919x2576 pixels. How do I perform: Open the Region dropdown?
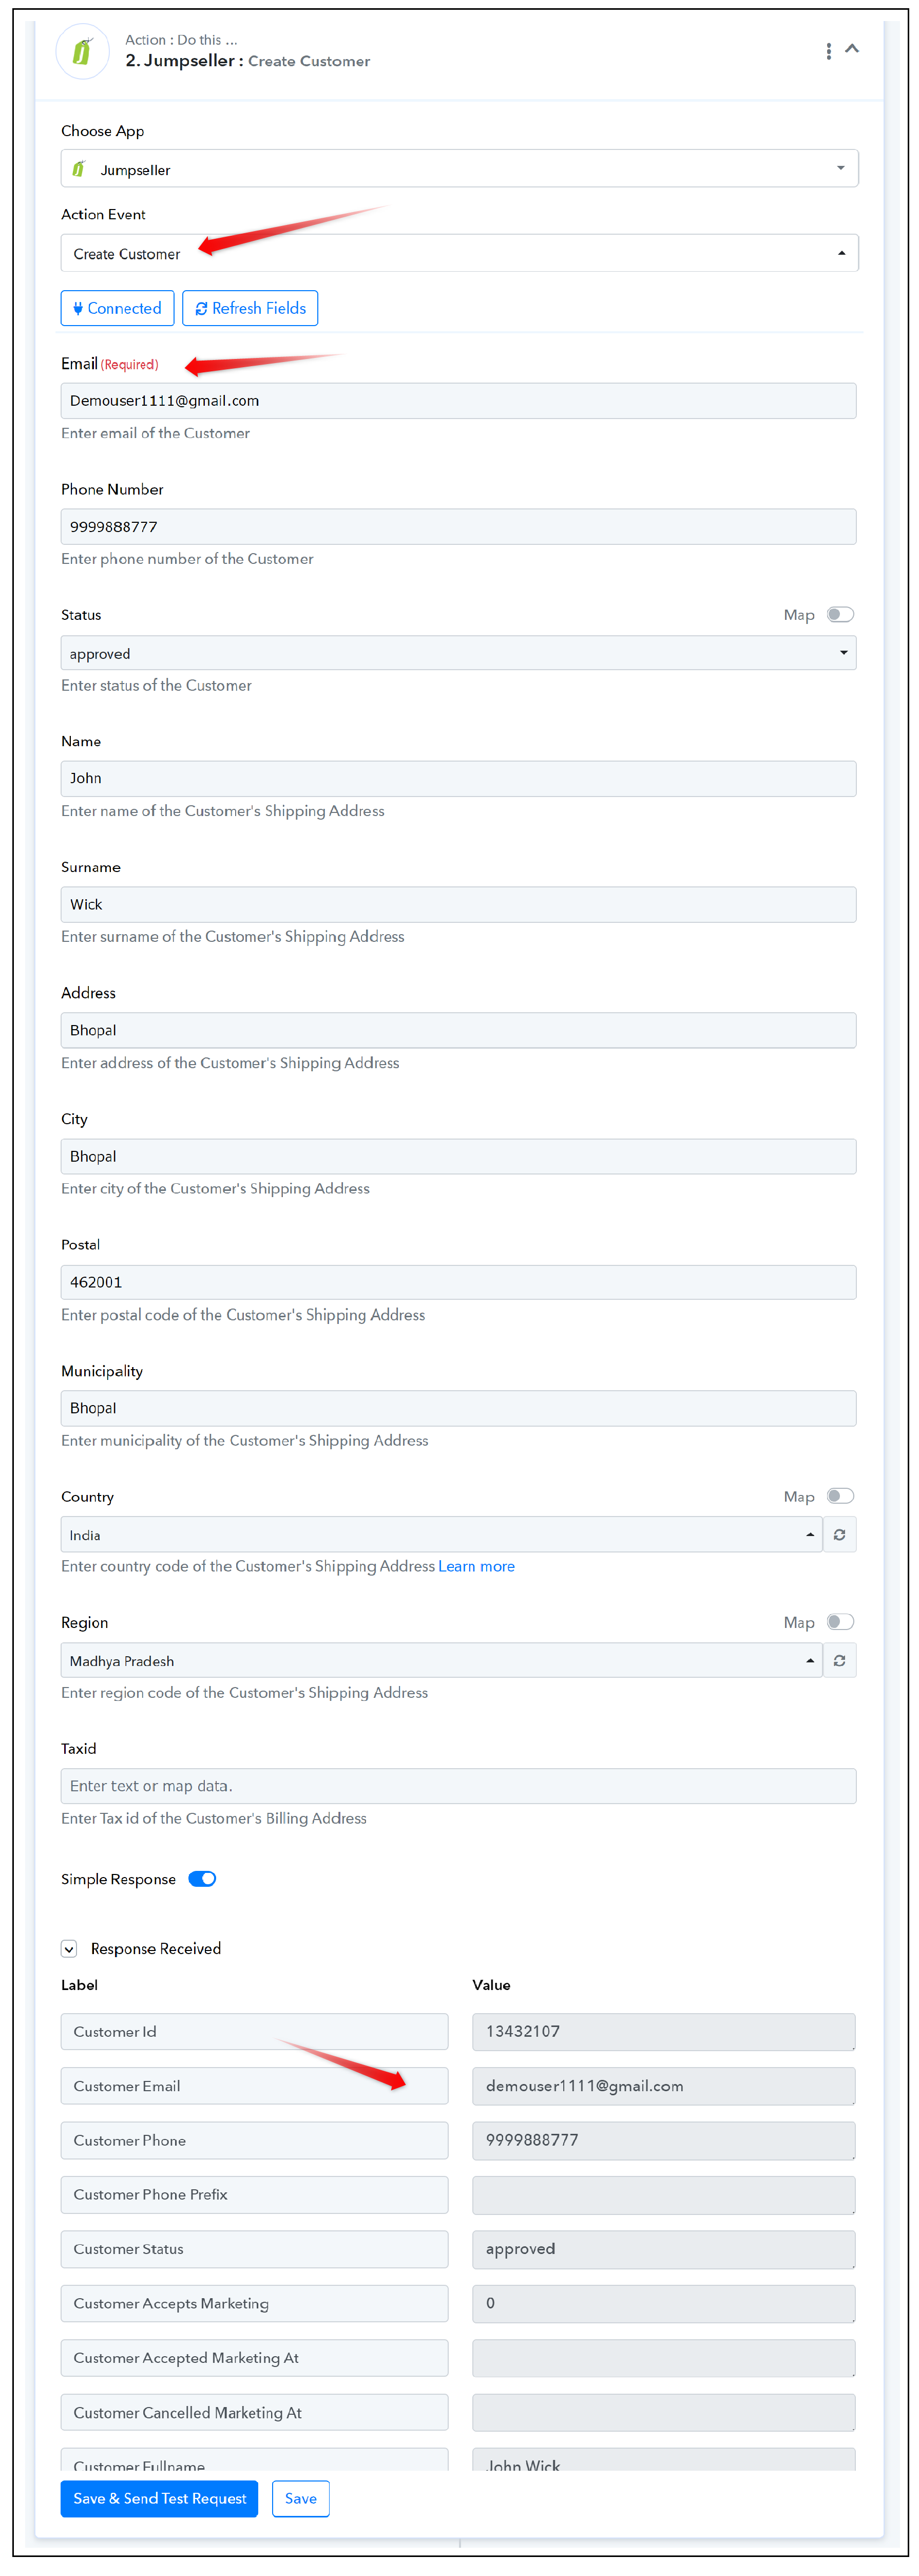point(441,1661)
